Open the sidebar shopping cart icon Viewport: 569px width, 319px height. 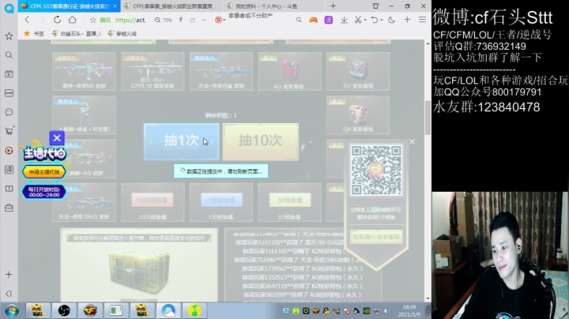(9, 131)
